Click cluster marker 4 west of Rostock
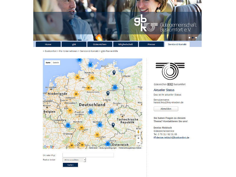Image resolution: width=236 pixels, height=177 pixels. click(x=90, y=65)
